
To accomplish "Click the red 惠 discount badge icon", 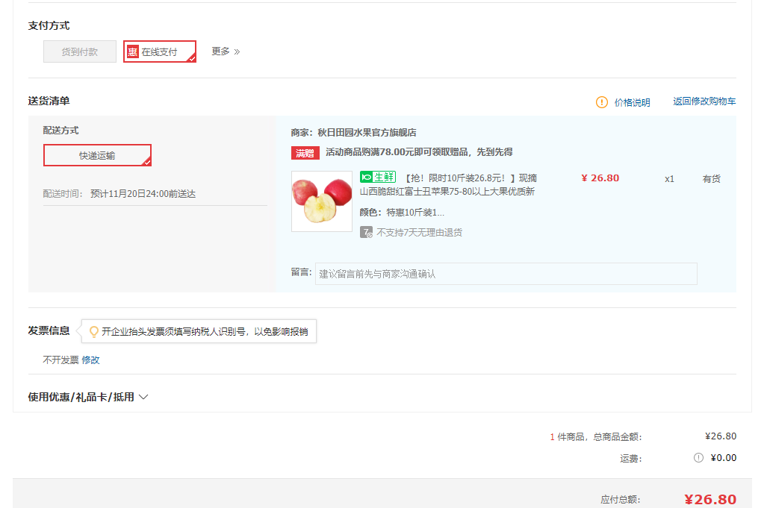I will click(132, 51).
